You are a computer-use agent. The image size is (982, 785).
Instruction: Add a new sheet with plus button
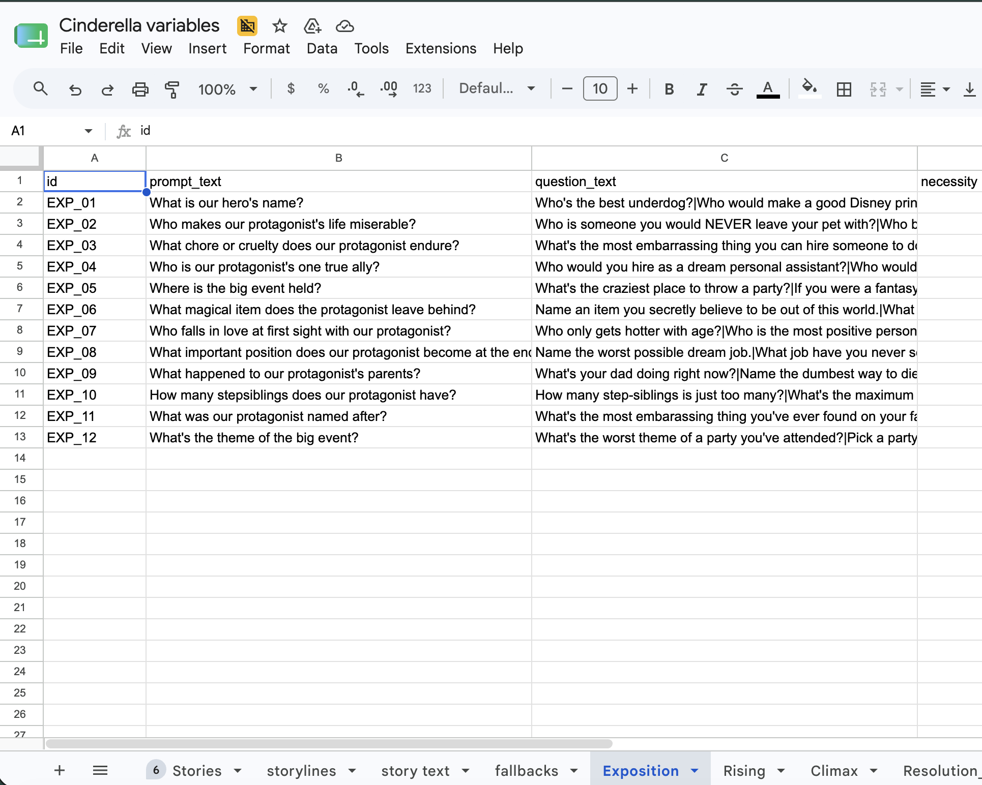point(60,770)
